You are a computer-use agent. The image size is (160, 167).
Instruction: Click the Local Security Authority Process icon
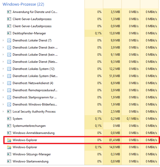(x=9, y=112)
